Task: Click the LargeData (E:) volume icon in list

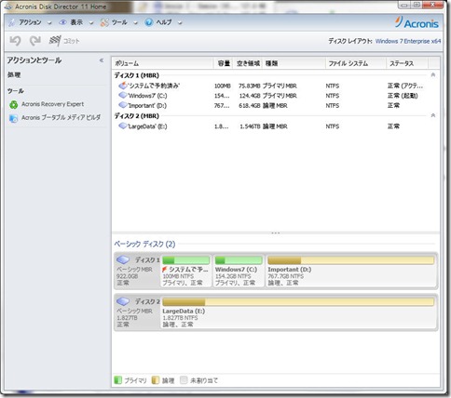Action: click(123, 126)
